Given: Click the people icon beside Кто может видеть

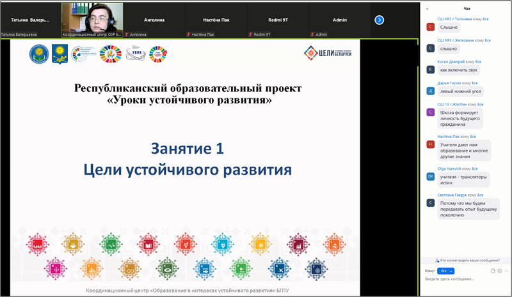Looking at the screenshot, I should click(x=437, y=261).
